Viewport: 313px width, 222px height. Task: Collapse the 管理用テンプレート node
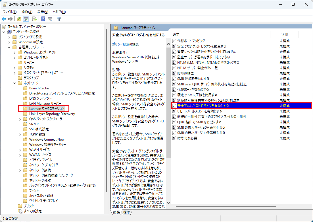coord(9,47)
